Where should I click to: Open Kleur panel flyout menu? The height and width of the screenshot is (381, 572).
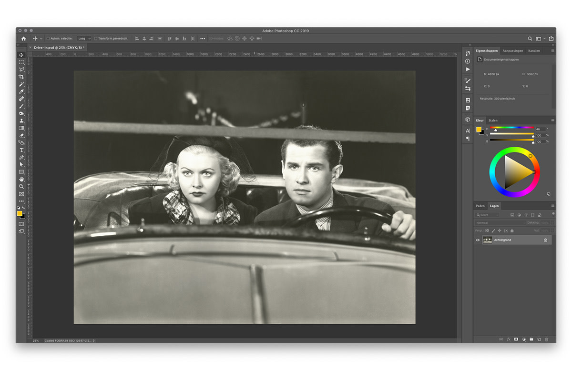553,120
